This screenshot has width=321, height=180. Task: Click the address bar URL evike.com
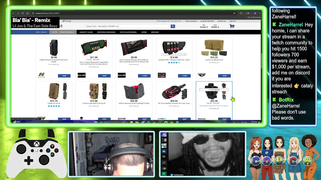click(x=47, y=13)
